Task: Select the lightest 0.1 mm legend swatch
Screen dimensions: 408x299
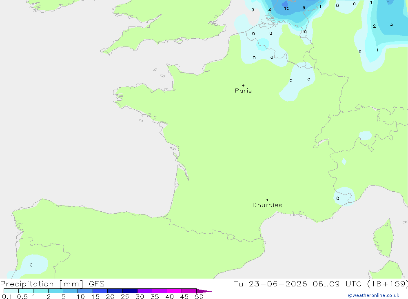Action: coord(11,291)
